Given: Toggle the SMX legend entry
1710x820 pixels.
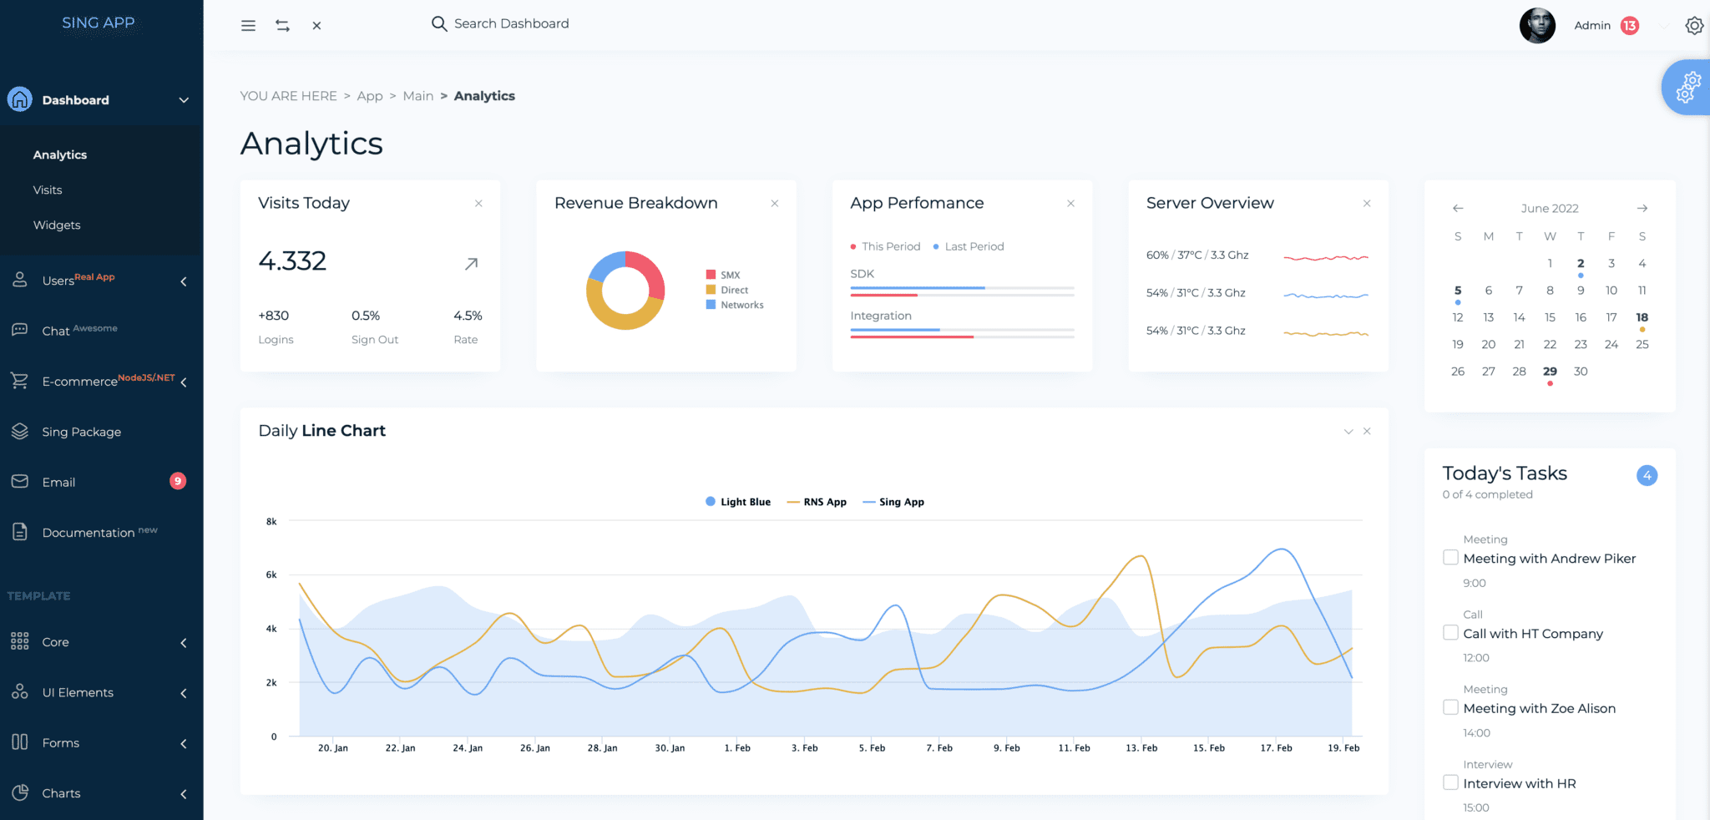Looking at the screenshot, I should pyautogui.click(x=723, y=275).
